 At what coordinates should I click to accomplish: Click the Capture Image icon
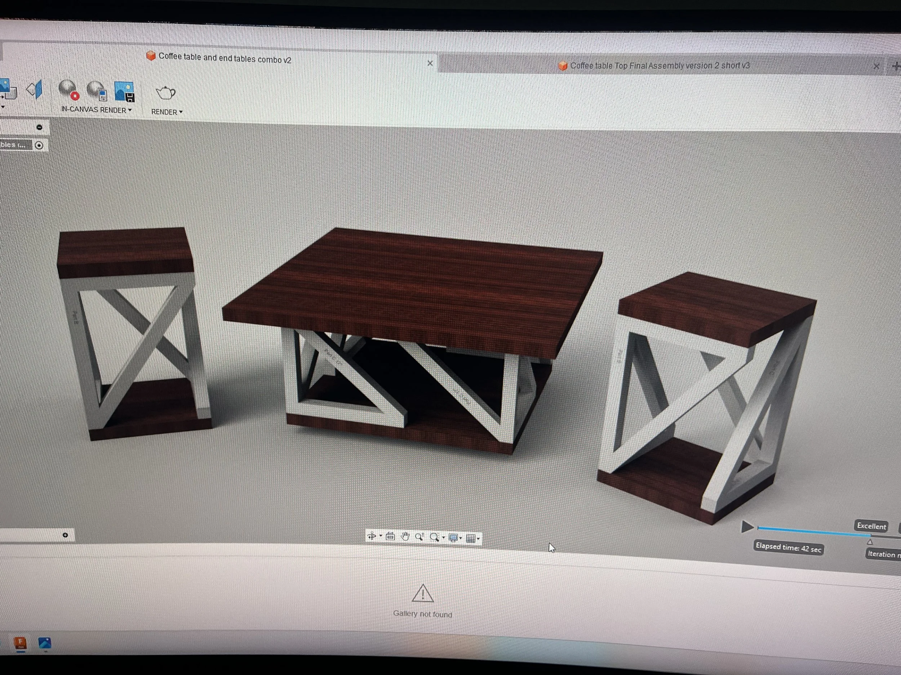click(x=124, y=91)
